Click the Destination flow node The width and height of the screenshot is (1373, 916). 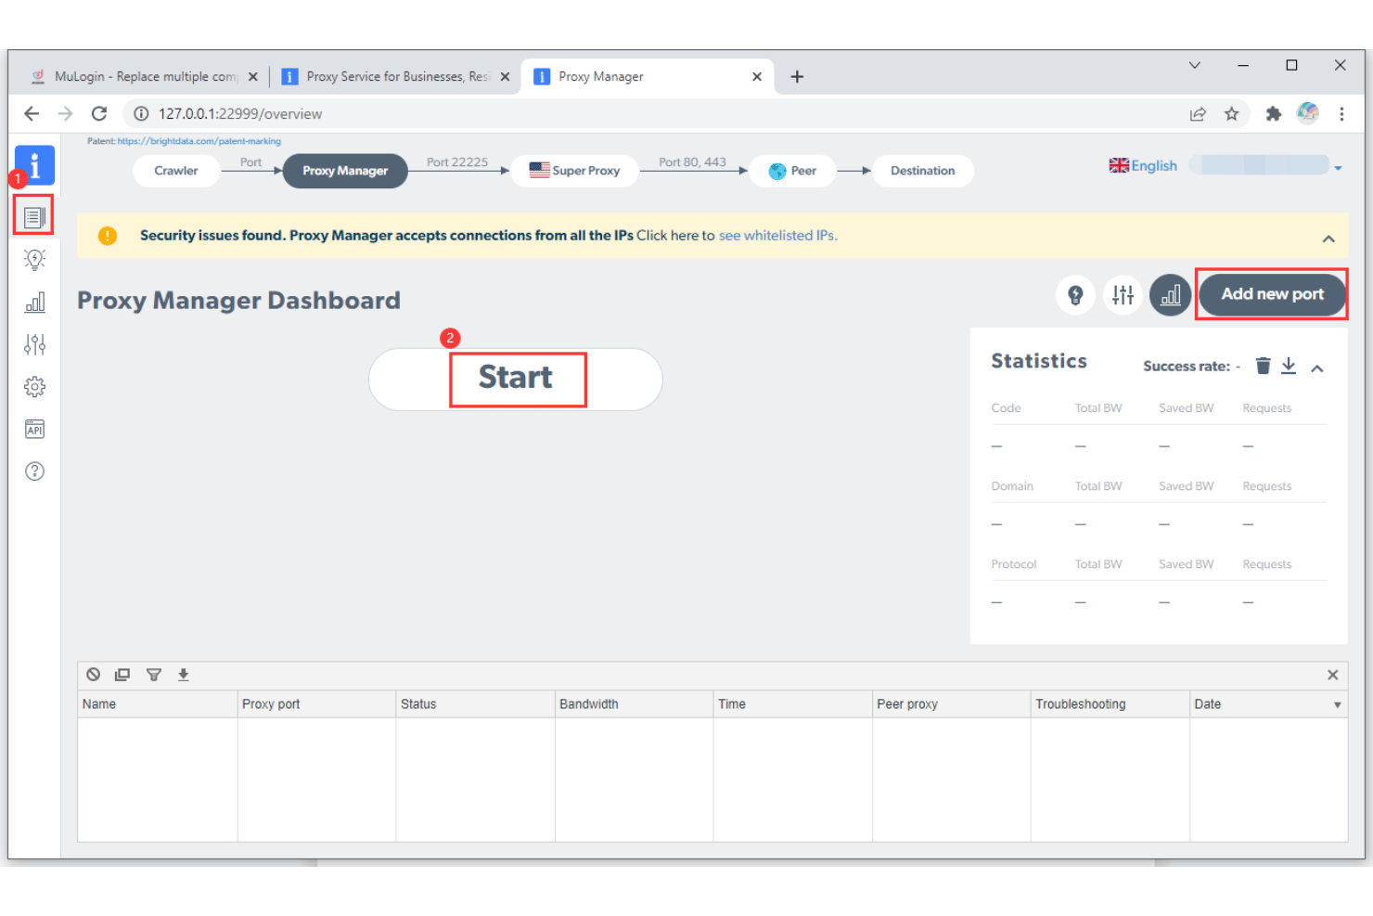coord(922,171)
